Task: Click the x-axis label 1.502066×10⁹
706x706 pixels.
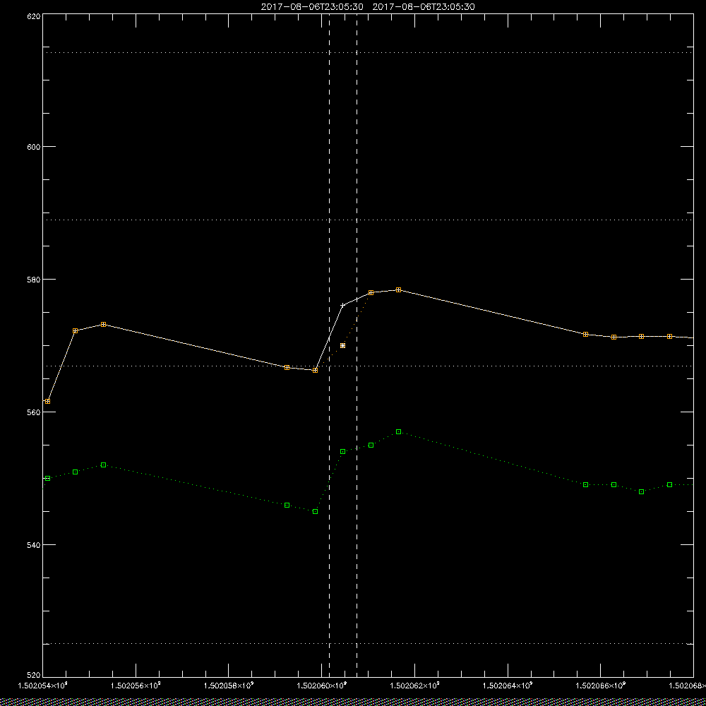Action: [601, 686]
